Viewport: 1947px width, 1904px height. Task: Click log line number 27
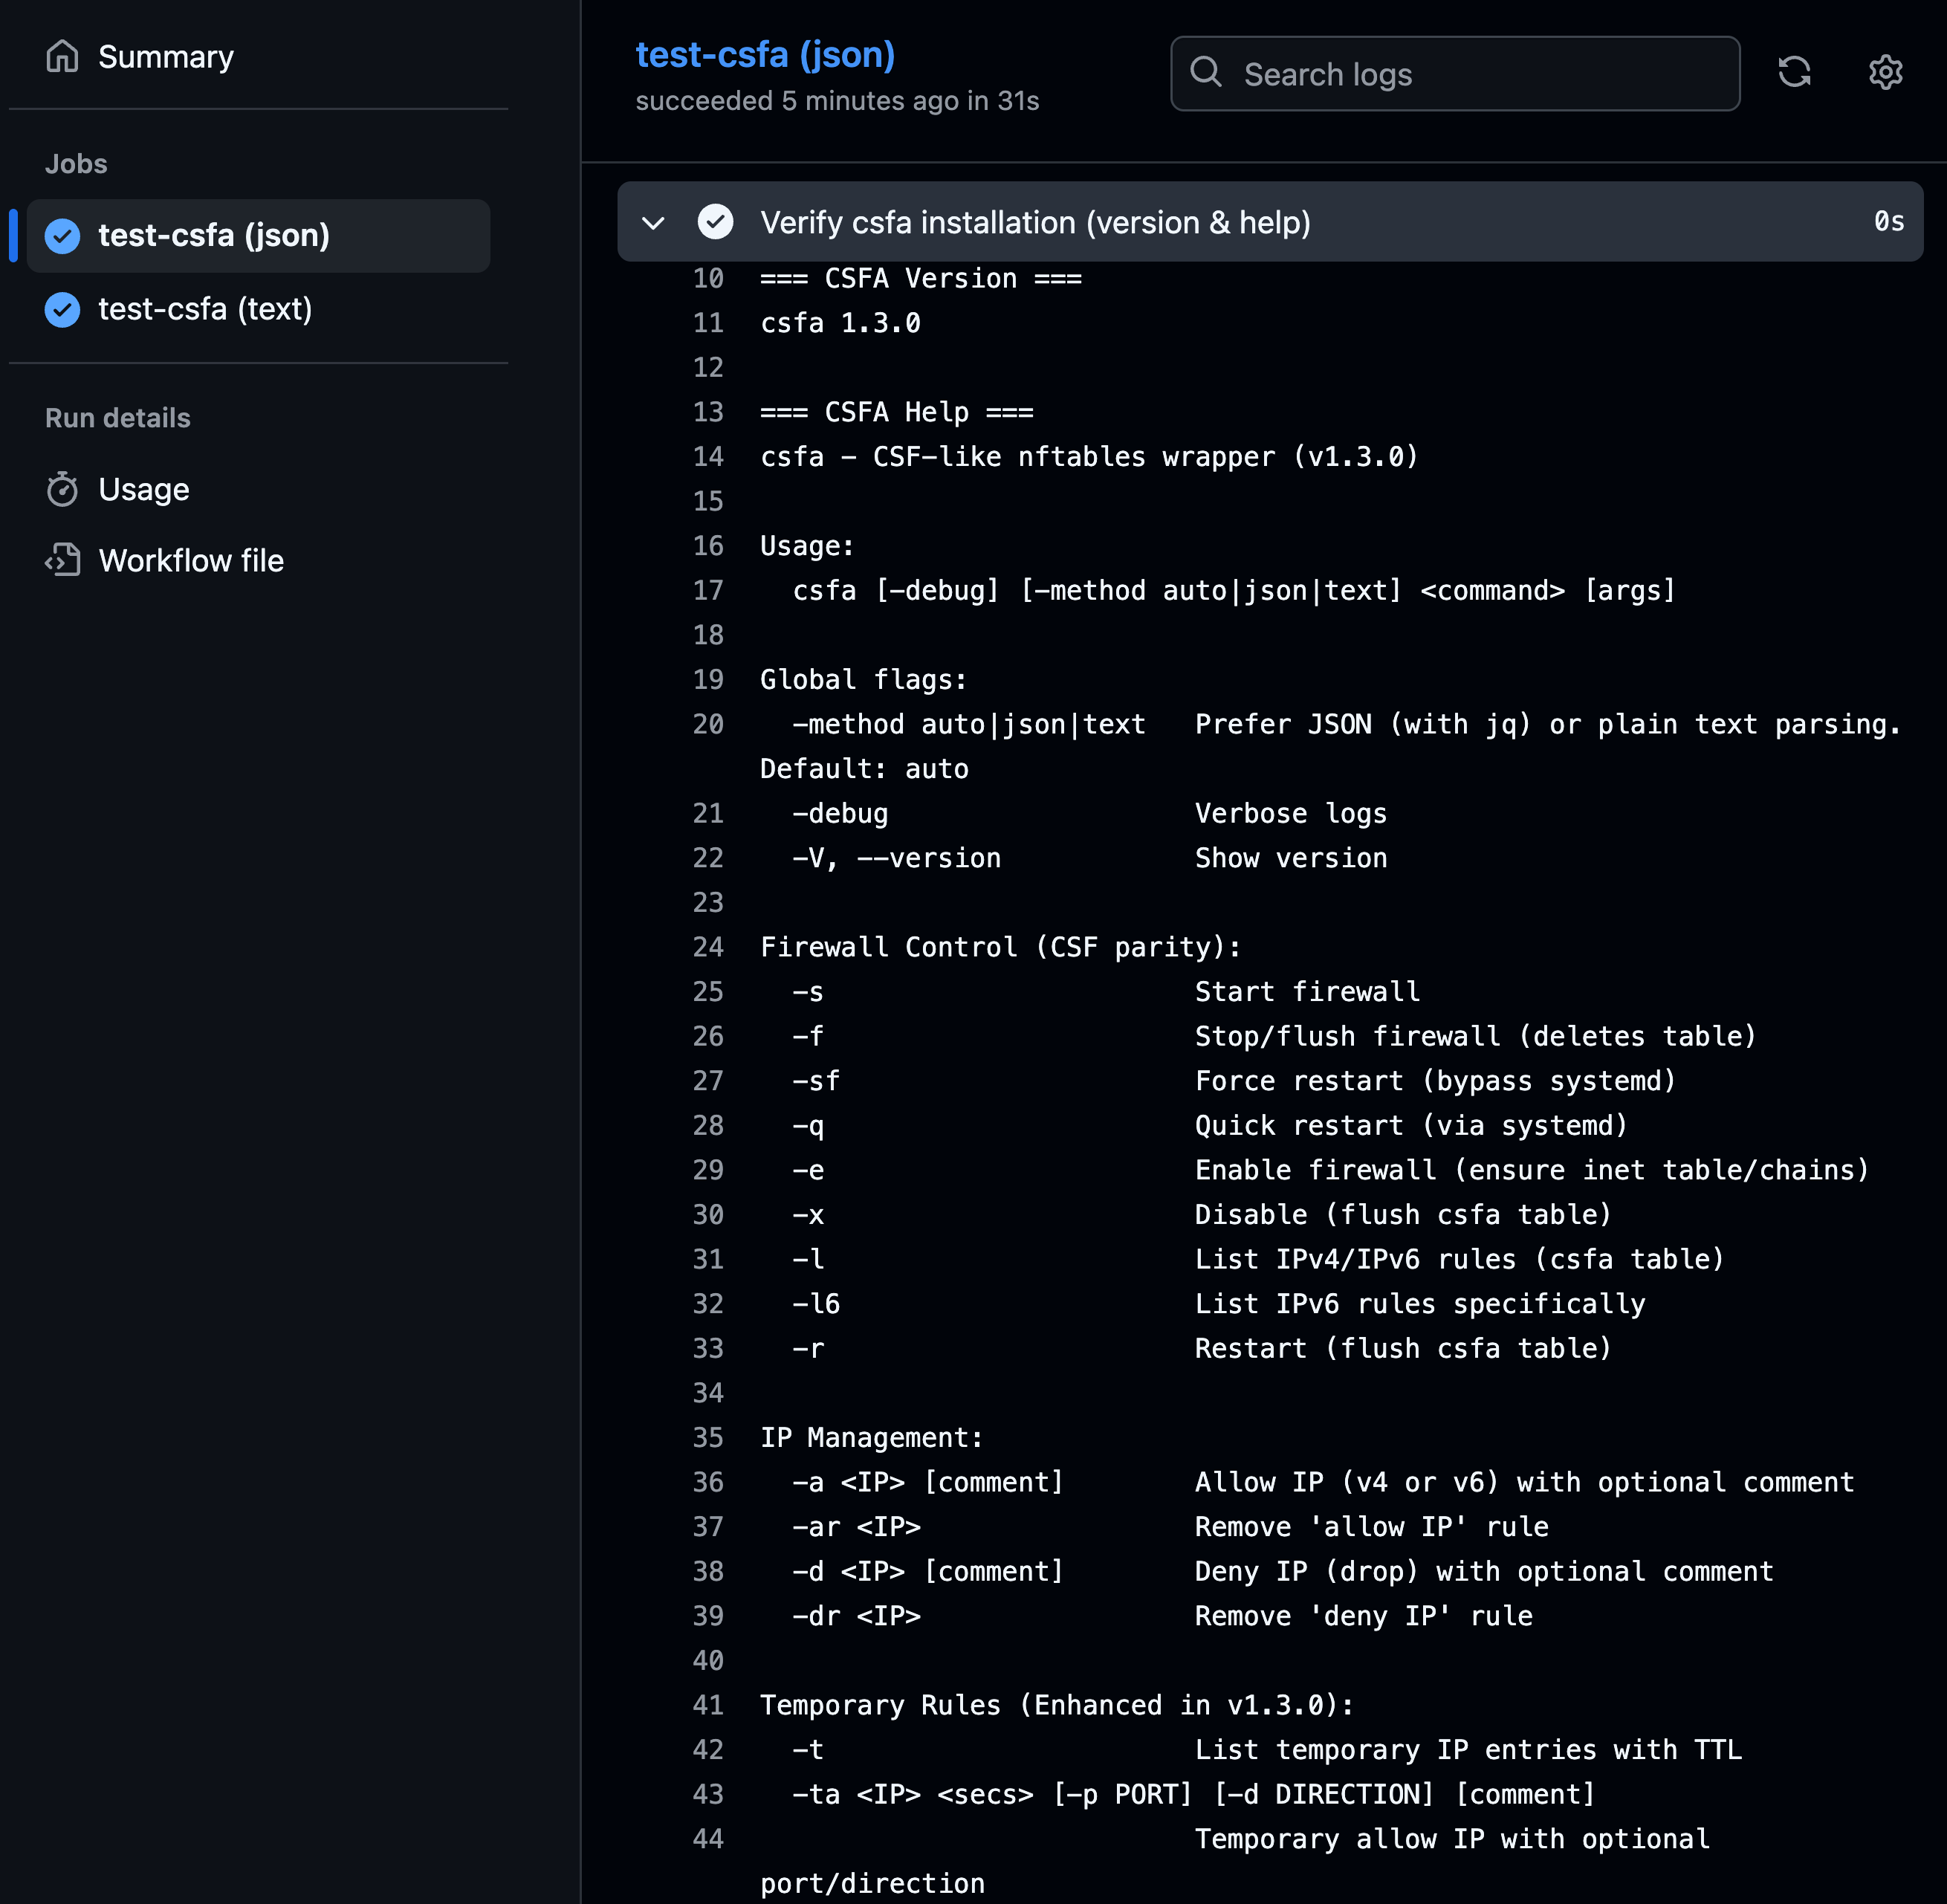click(708, 1081)
